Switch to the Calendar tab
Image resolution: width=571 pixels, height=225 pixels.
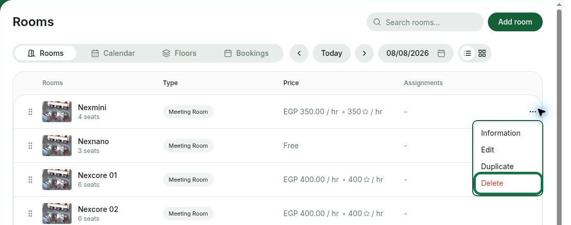pyautogui.click(x=113, y=53)
